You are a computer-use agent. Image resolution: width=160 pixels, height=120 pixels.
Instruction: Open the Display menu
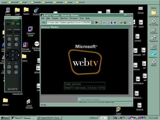pos(55,18)
